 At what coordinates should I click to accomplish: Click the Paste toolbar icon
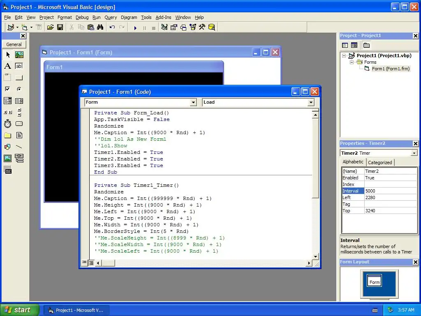[x=91, y=27]
